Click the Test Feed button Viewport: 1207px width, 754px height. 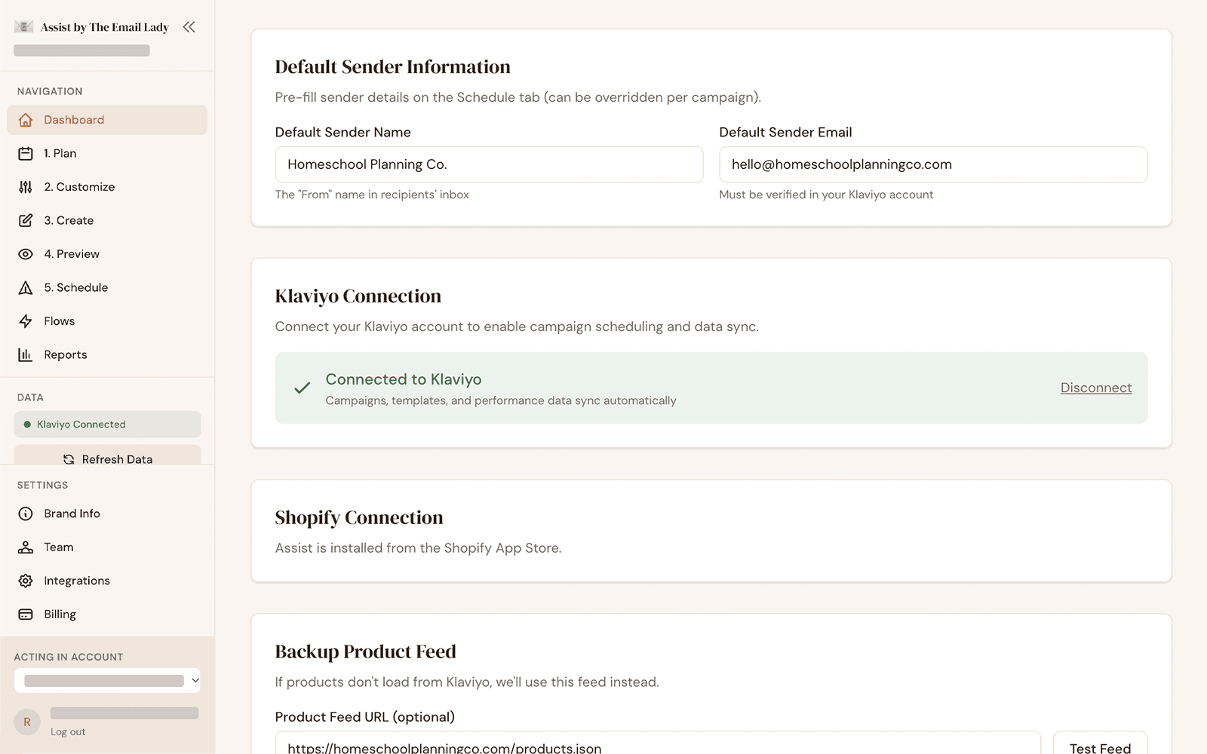click(x=1100, y=743)
